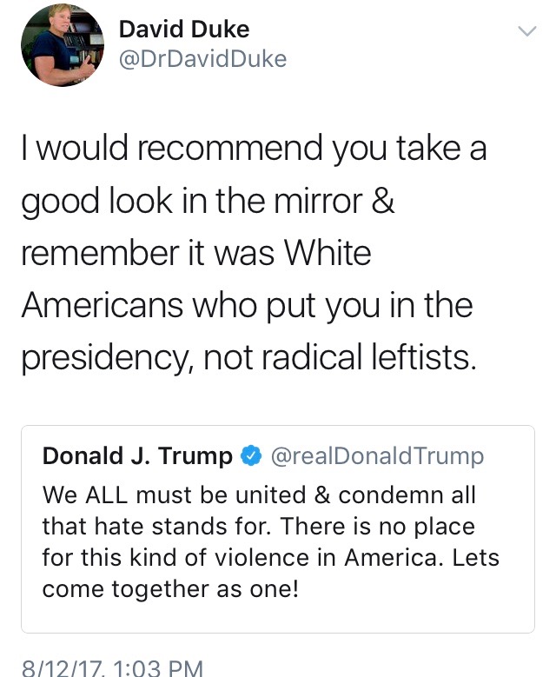Tap the line "good look in the mirror &"

tap(208, 202)
